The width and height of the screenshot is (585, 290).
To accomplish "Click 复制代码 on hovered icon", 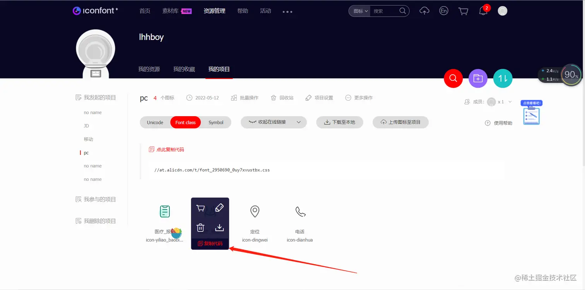I will click(x=210, y=244).
